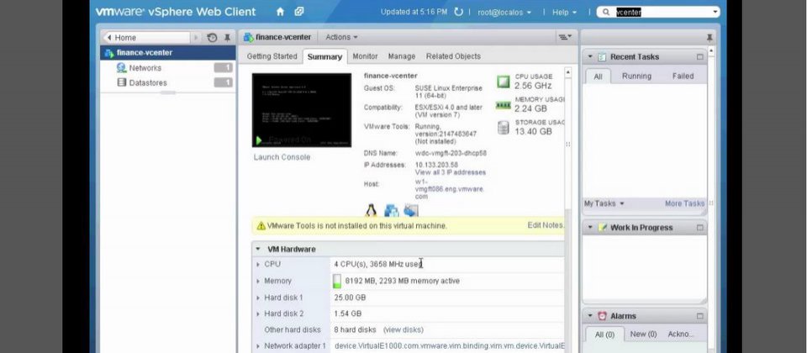The width and height of the screenshot is (807, 353).
Task: Collapse the VM Hardware section
Action: point(257,250)
